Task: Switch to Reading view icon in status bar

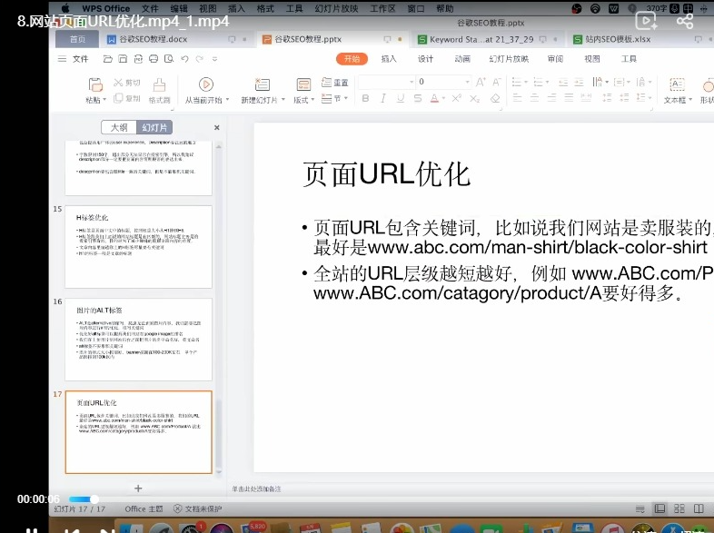Action: tap(699, 508)
